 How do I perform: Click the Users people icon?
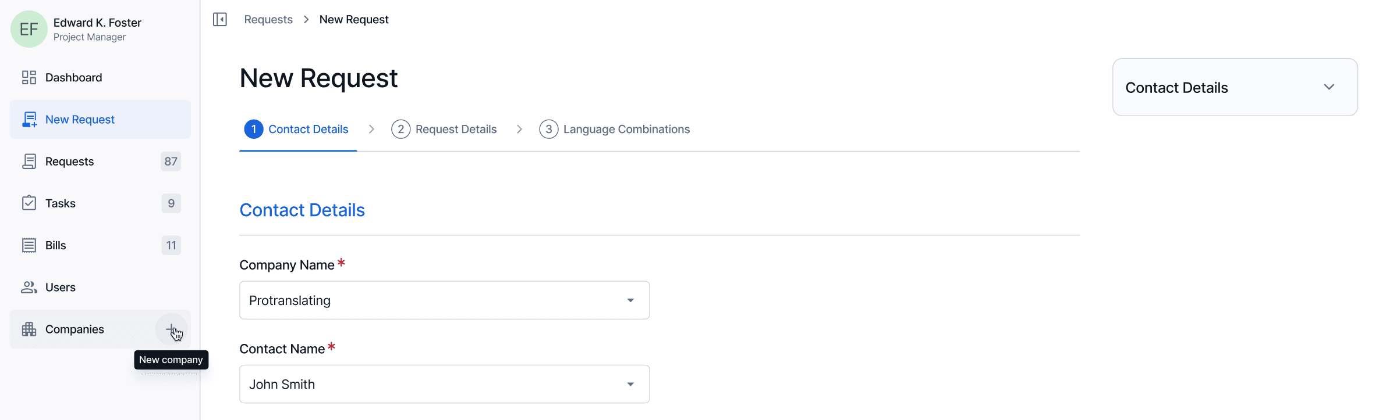click(x=29, y=287)
